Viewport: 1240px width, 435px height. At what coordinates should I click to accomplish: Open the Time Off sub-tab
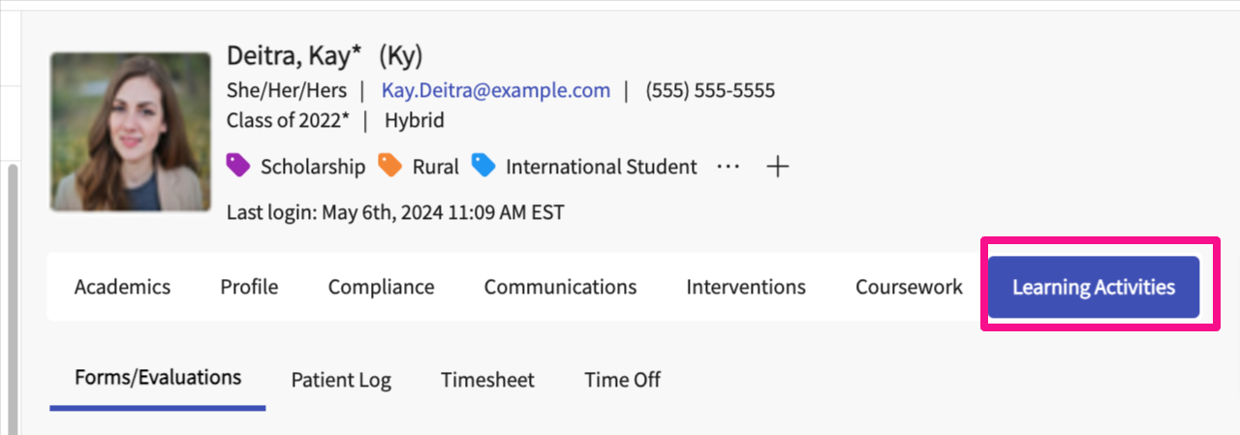(623, 380)
